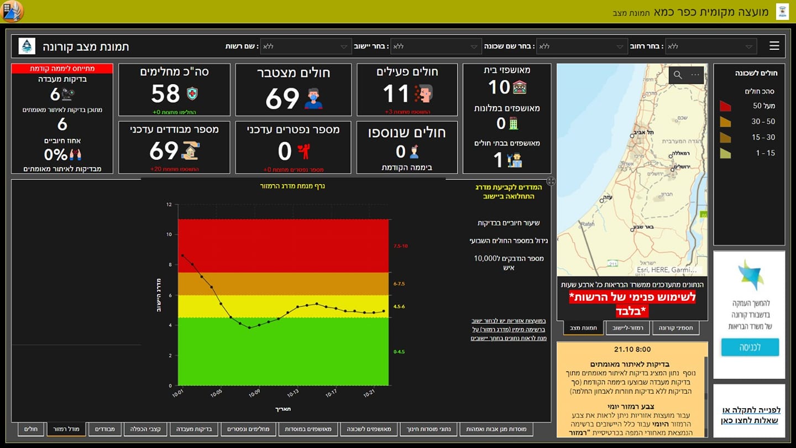
Task: Click the hotel building icon beside 0
Action: (x=514, y=123)
